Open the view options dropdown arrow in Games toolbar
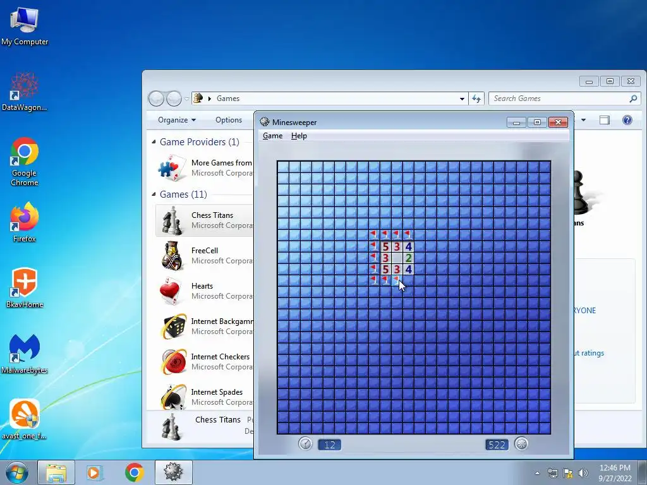647x485 pixels. point(583,120)
